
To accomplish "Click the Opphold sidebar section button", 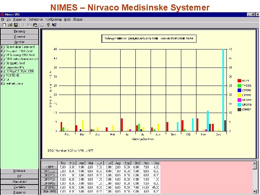I will point(19,42).
